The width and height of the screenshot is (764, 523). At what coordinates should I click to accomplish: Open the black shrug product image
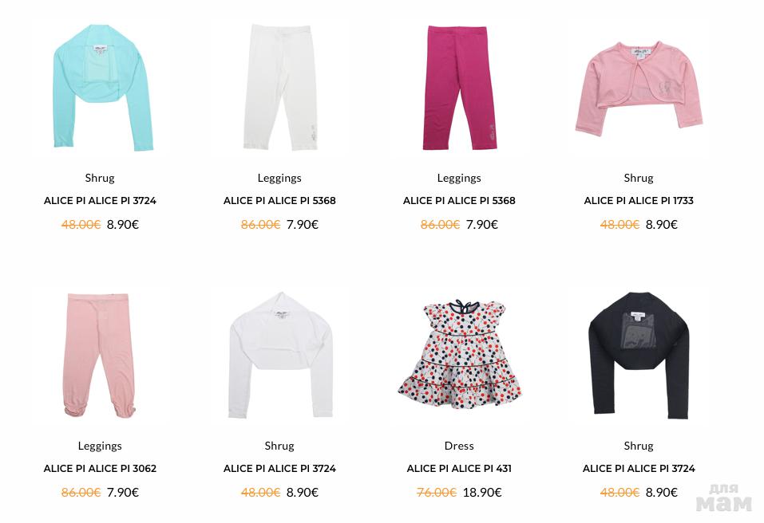(639, 355)
